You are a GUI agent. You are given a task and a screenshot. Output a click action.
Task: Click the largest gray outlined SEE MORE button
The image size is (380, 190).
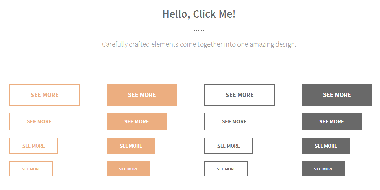[240, 95]
